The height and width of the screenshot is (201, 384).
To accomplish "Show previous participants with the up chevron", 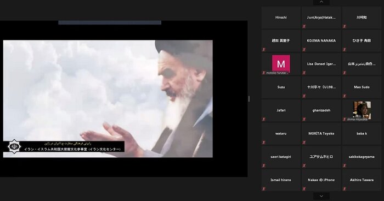I will (321, 2).
